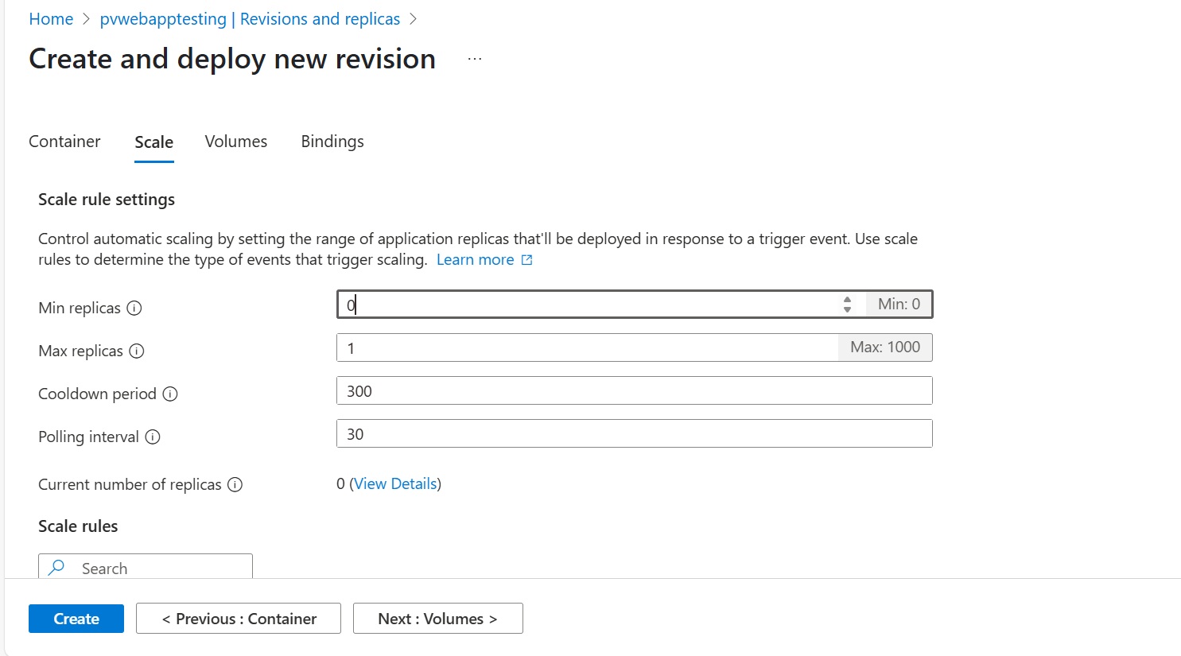Select the Bindings tab
Screen dimensions: 1181x656
pos(332,142)
